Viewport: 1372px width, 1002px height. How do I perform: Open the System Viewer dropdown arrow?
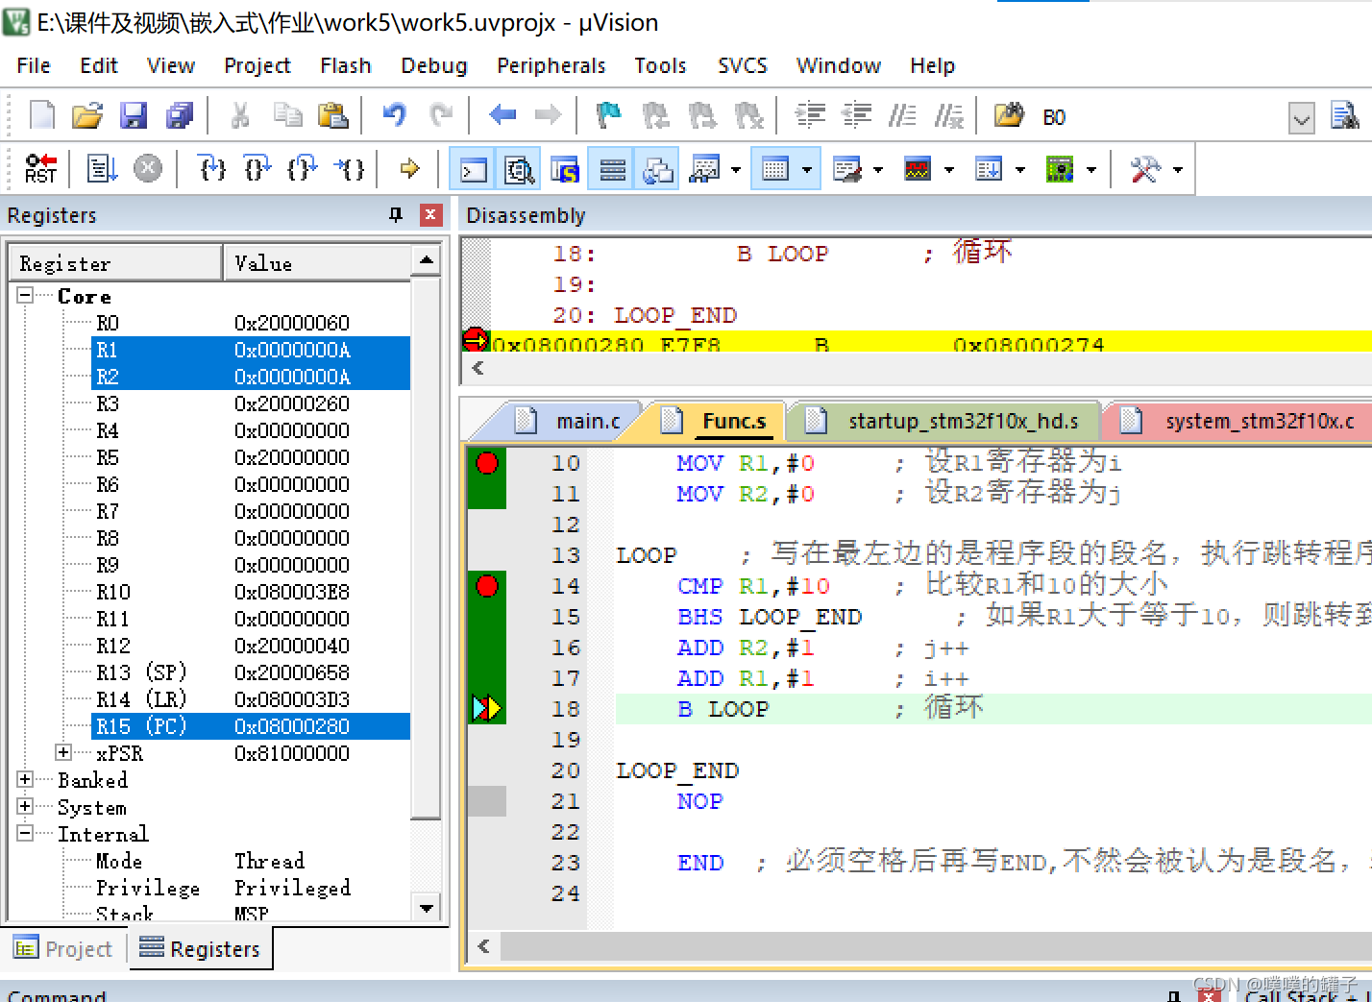1091,170
